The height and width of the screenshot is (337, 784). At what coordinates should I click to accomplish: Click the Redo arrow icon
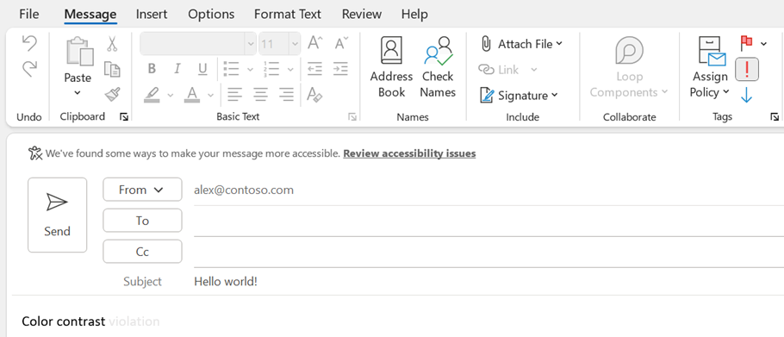(x=29, y=68)
